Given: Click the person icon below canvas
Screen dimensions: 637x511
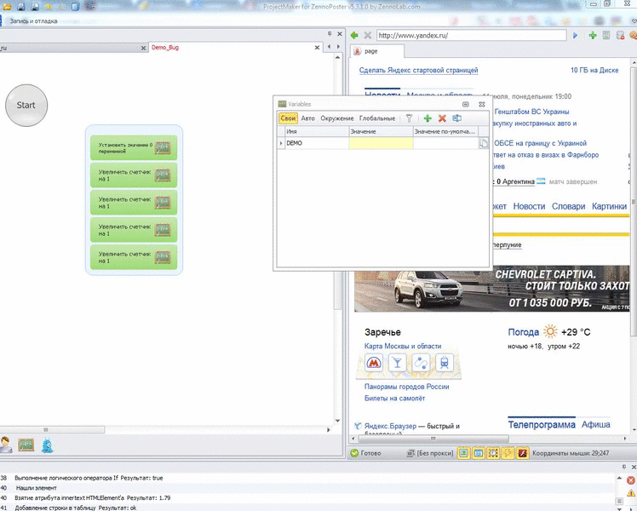Looking at the screenshot, I should (6, 445).
